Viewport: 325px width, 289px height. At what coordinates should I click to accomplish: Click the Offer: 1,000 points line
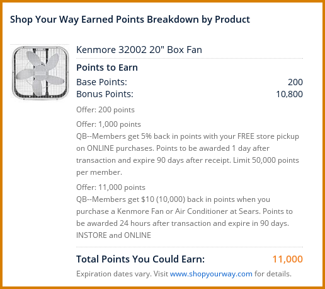click(x=108, y=124)
